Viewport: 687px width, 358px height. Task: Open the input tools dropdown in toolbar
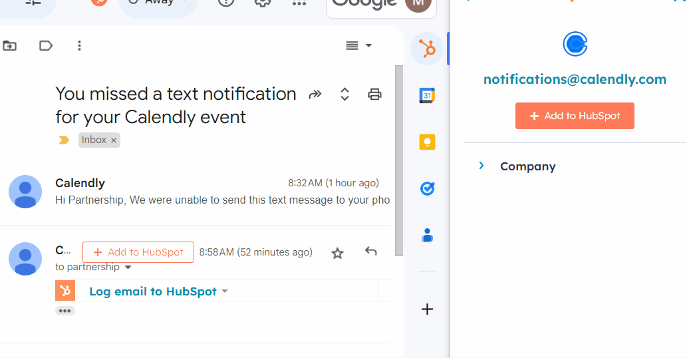(x=358, y=45)
